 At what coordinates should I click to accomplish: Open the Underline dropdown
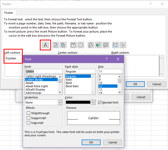60,102
